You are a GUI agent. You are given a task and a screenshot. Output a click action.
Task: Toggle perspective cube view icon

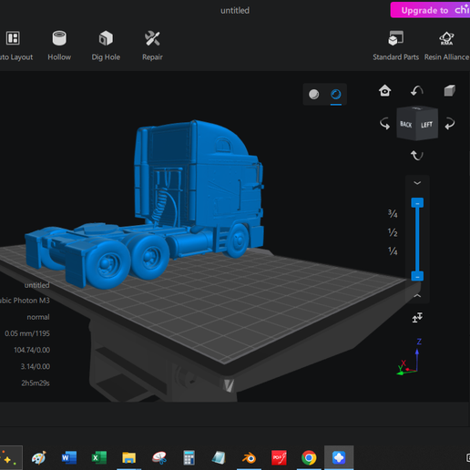(450, 90)
